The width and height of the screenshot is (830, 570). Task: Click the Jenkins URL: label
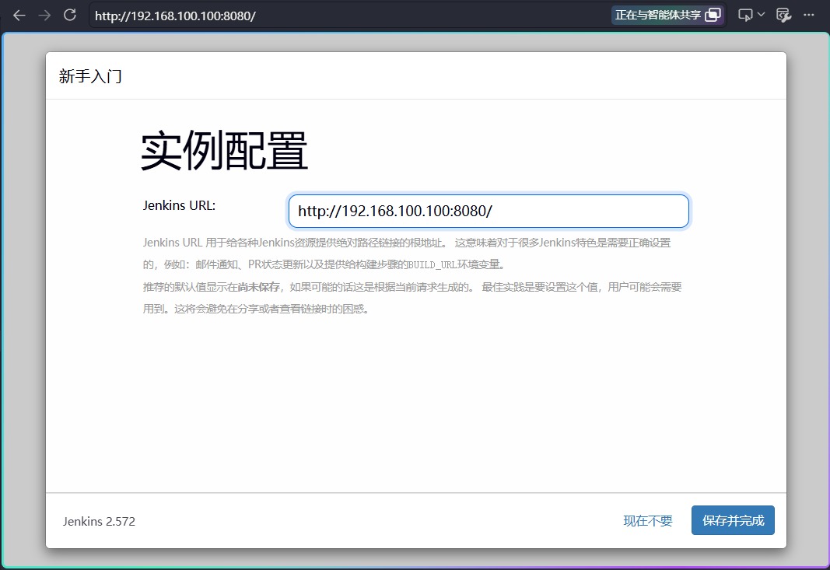point(179,205)
